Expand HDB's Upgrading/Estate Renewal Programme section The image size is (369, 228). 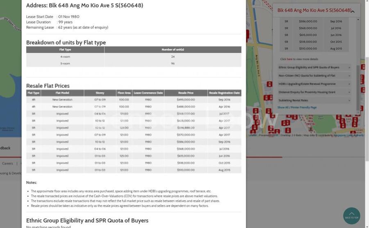click(314, 84)
